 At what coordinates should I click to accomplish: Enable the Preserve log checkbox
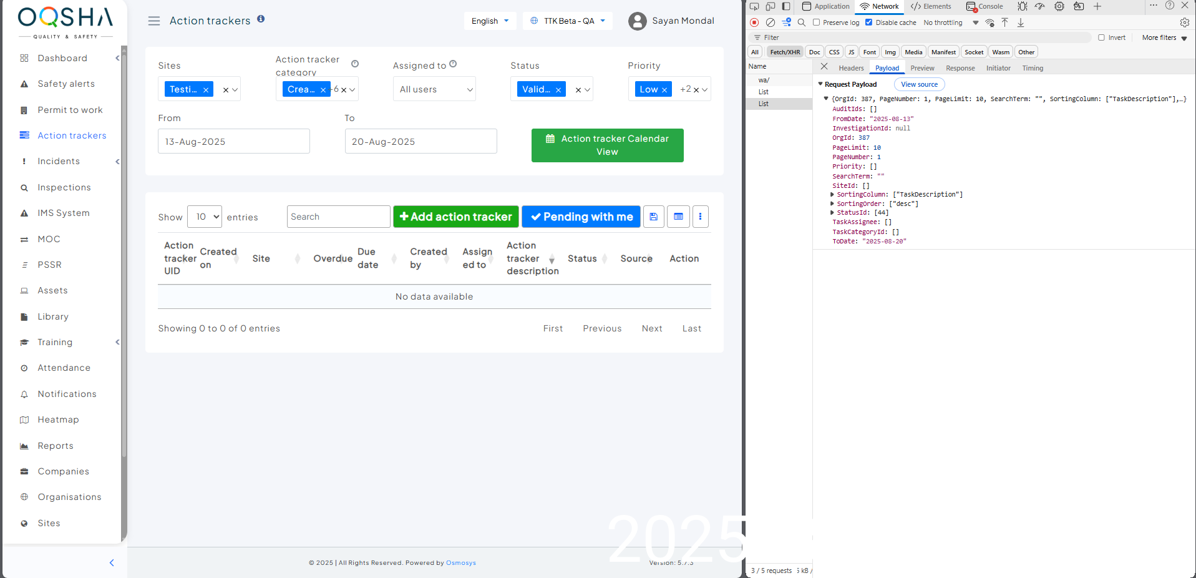[816, 22]
